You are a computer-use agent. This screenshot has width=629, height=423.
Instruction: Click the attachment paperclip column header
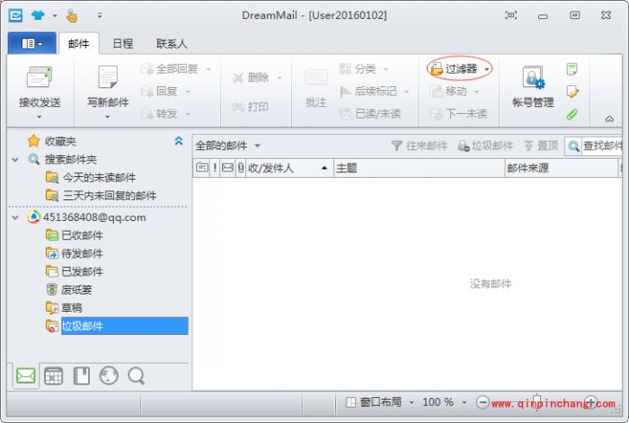pyautogui.click(x=240, y=168)
